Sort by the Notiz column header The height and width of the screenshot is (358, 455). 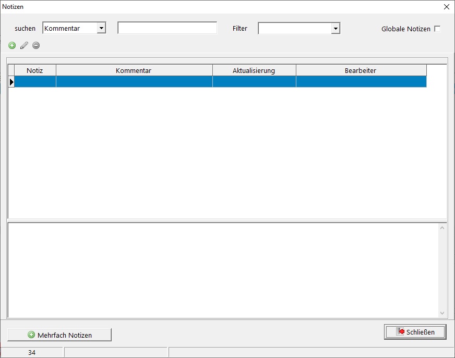pos(35,70)
